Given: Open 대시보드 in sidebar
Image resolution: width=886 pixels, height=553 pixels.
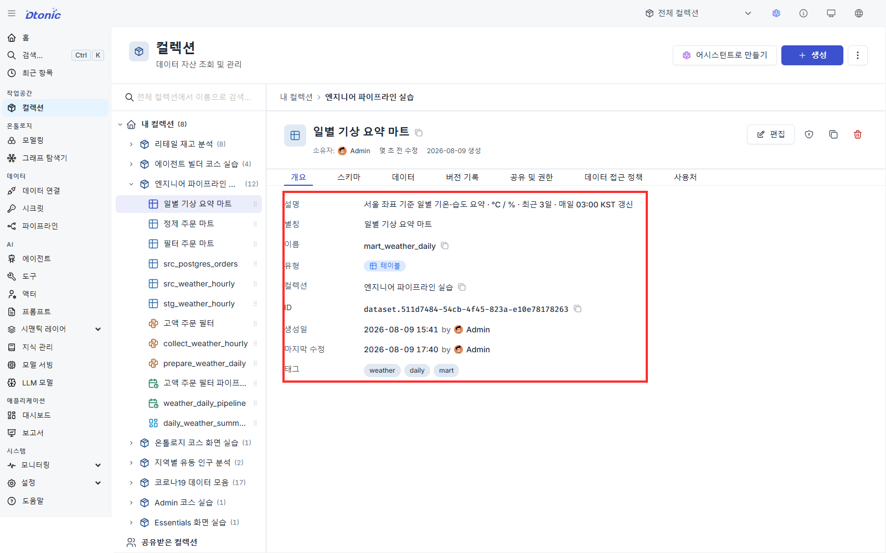Looking at the screenshot, I should point(55,415).
